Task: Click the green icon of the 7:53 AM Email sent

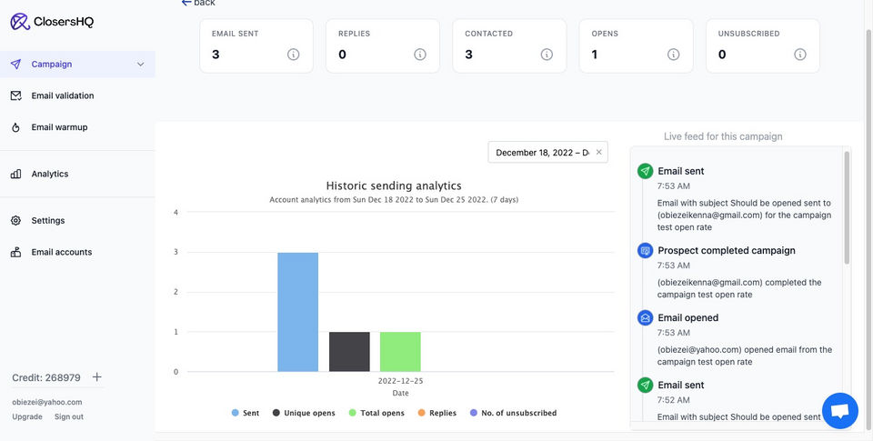Action: [x=646, y=171]
